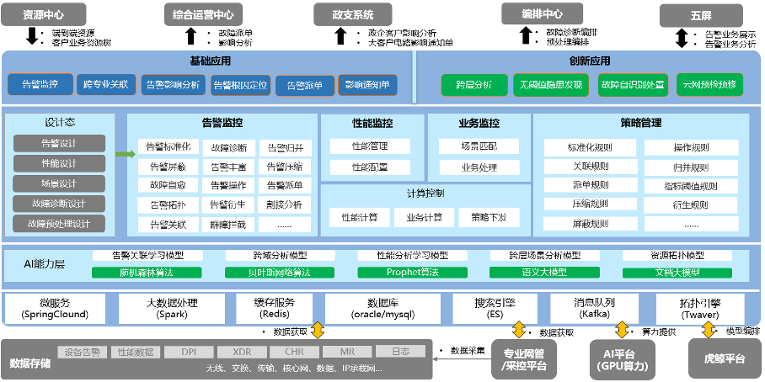Select the 大数据处理 (Spark) box
765x382 pixels.
[172, 309]
